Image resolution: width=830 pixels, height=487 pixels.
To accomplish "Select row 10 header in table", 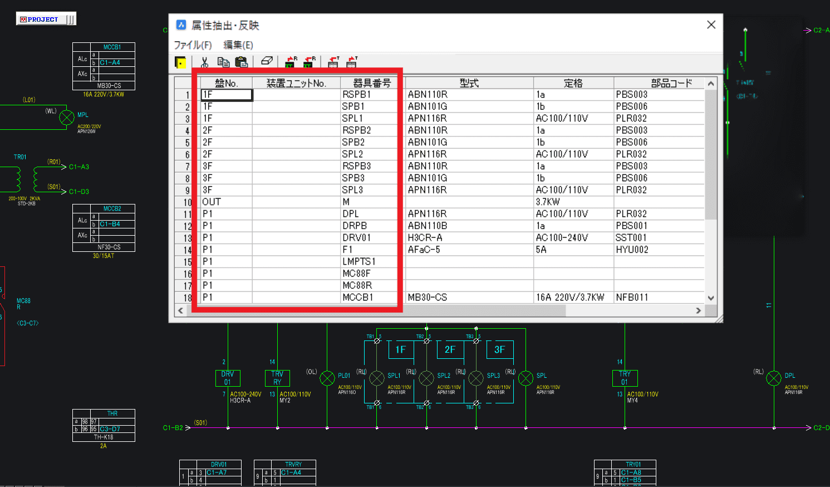I will pos(187,202).
